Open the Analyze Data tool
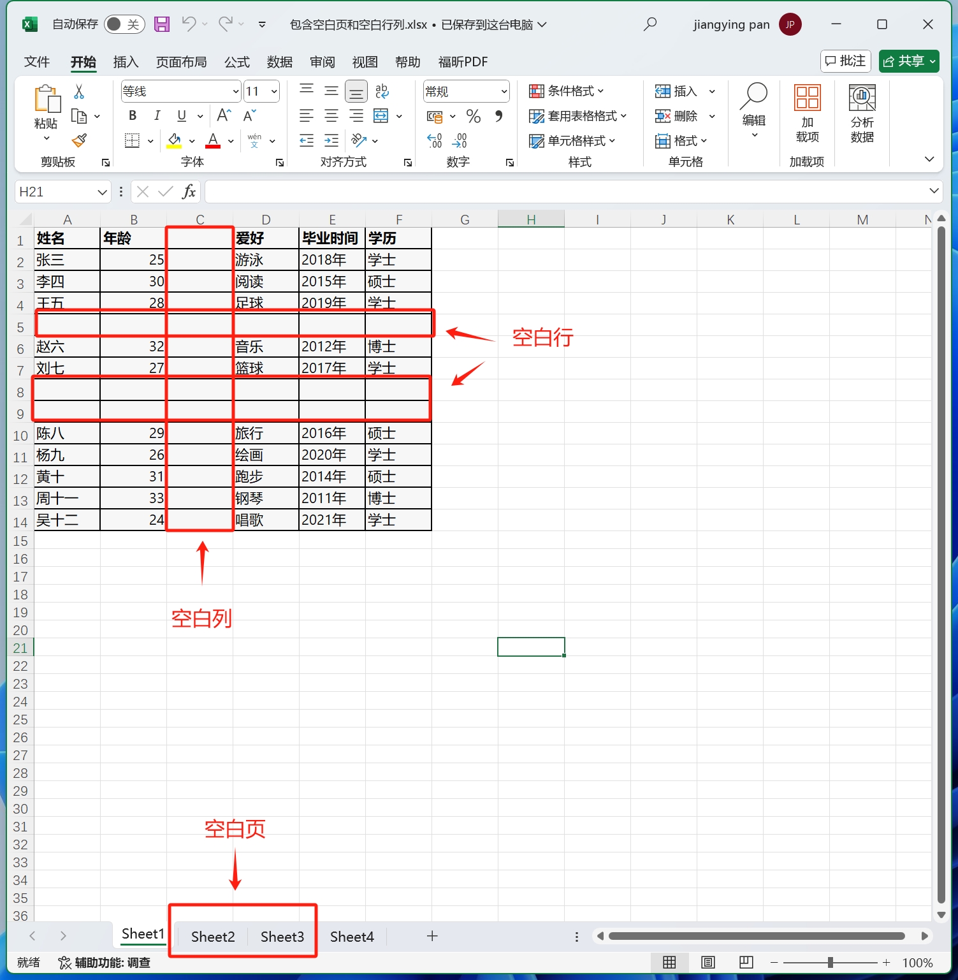958x980 pixels. [862, 113]
